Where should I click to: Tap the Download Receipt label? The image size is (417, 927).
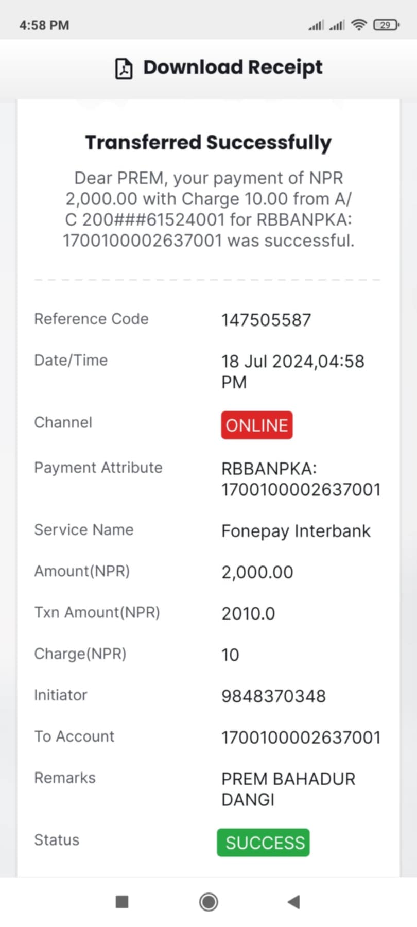pos(233,67)
